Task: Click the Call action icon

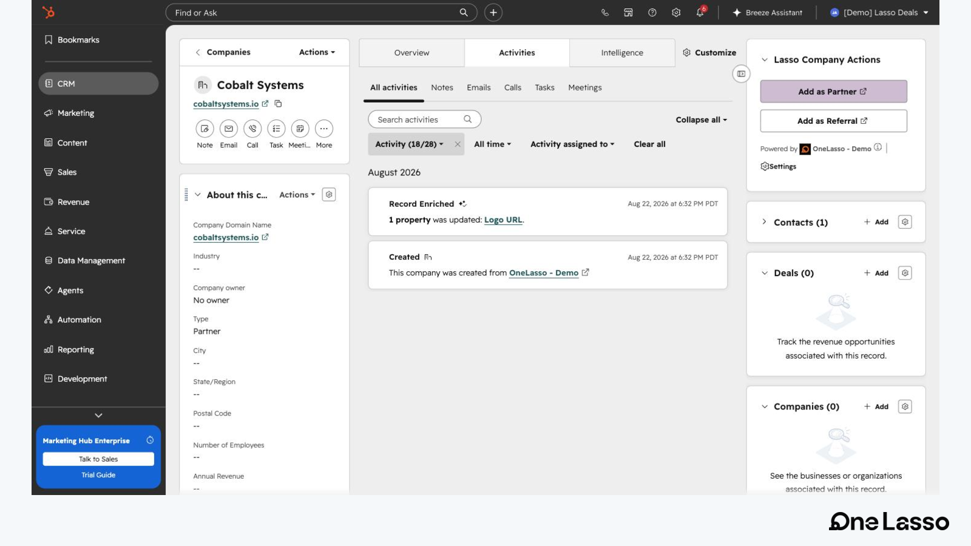Action: (252, 129)
